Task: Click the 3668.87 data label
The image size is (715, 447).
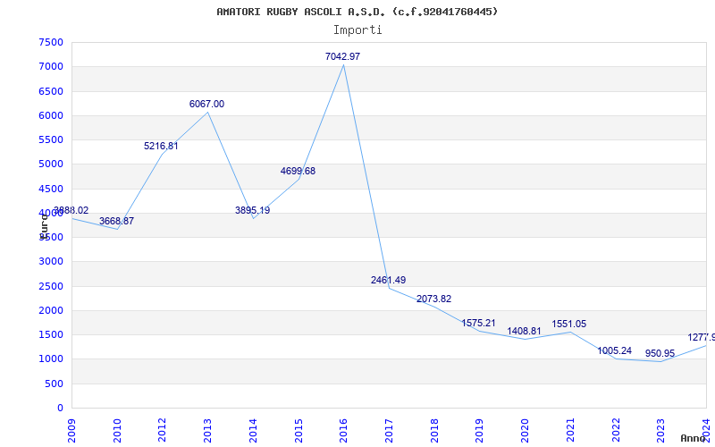Action: 116,221
